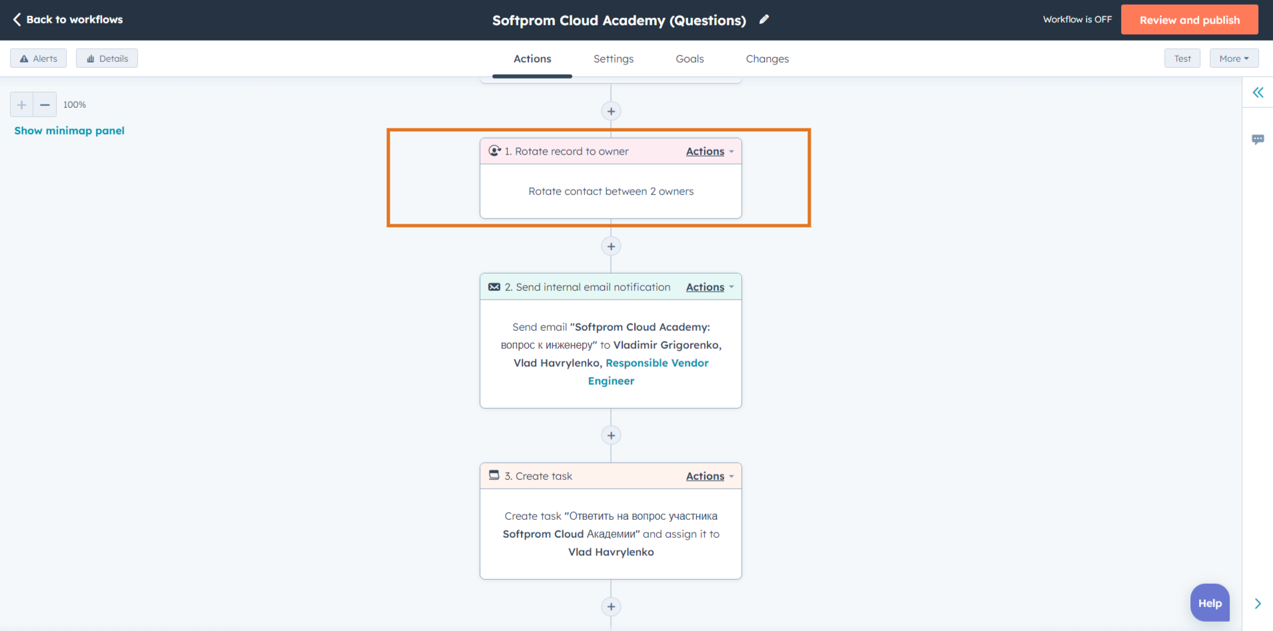Switch to the Actions tab
This screenshot has height=631, width=1273.
532,59
